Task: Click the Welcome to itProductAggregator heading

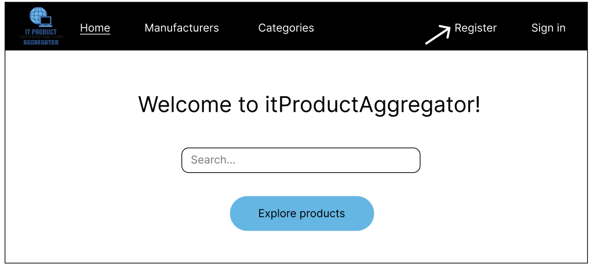Action: click(x=309, y=105)
